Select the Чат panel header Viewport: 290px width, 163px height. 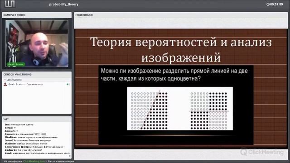[6, 119]
